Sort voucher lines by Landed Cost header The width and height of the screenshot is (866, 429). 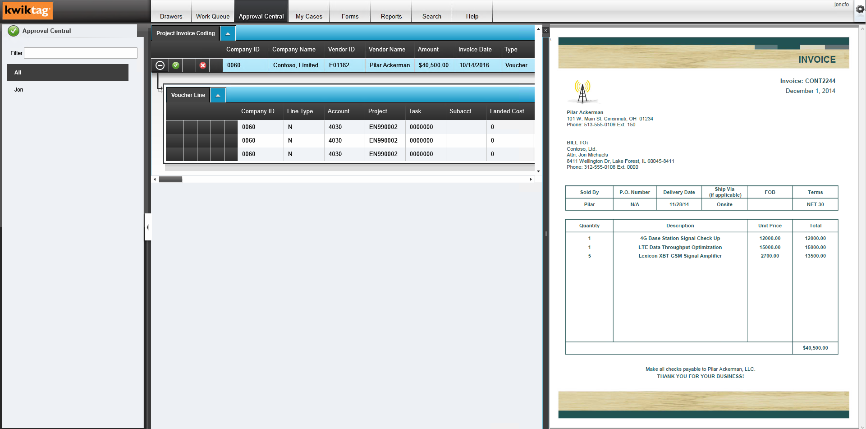pyautogui.click(x=507, y=111)
